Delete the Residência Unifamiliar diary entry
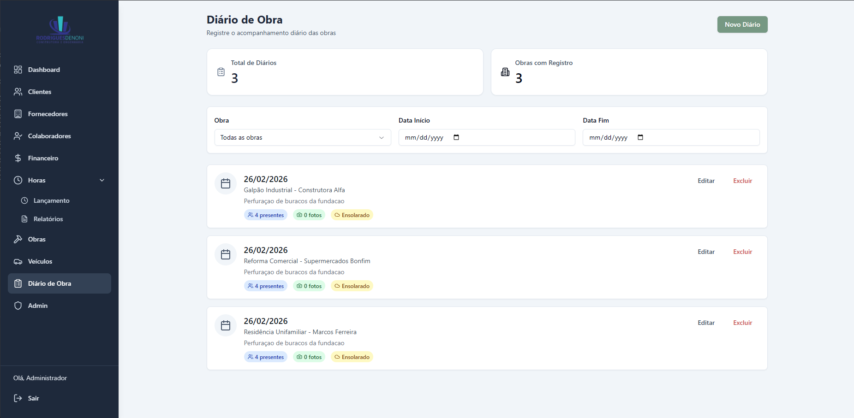Image resolution: width=854 pixels, height=418 pixels. [x=742, y=323]
